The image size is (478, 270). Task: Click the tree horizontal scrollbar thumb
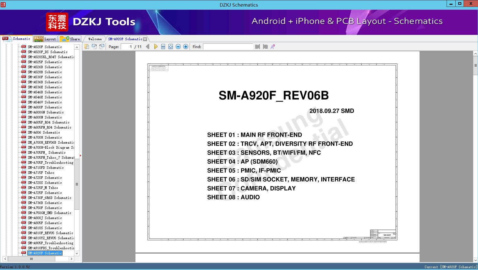[31, 259]
